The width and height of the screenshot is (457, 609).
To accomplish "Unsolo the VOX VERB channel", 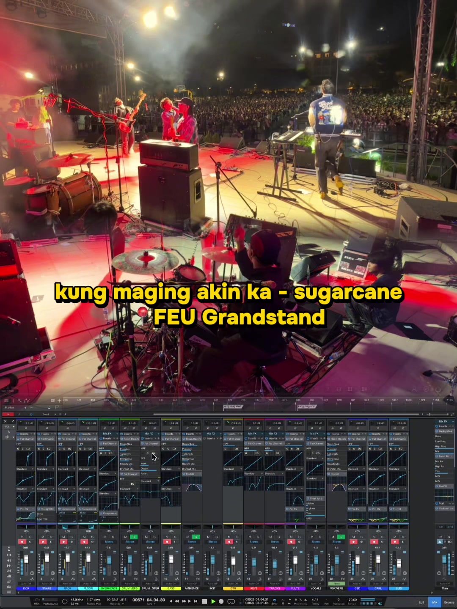I will 341,537.
